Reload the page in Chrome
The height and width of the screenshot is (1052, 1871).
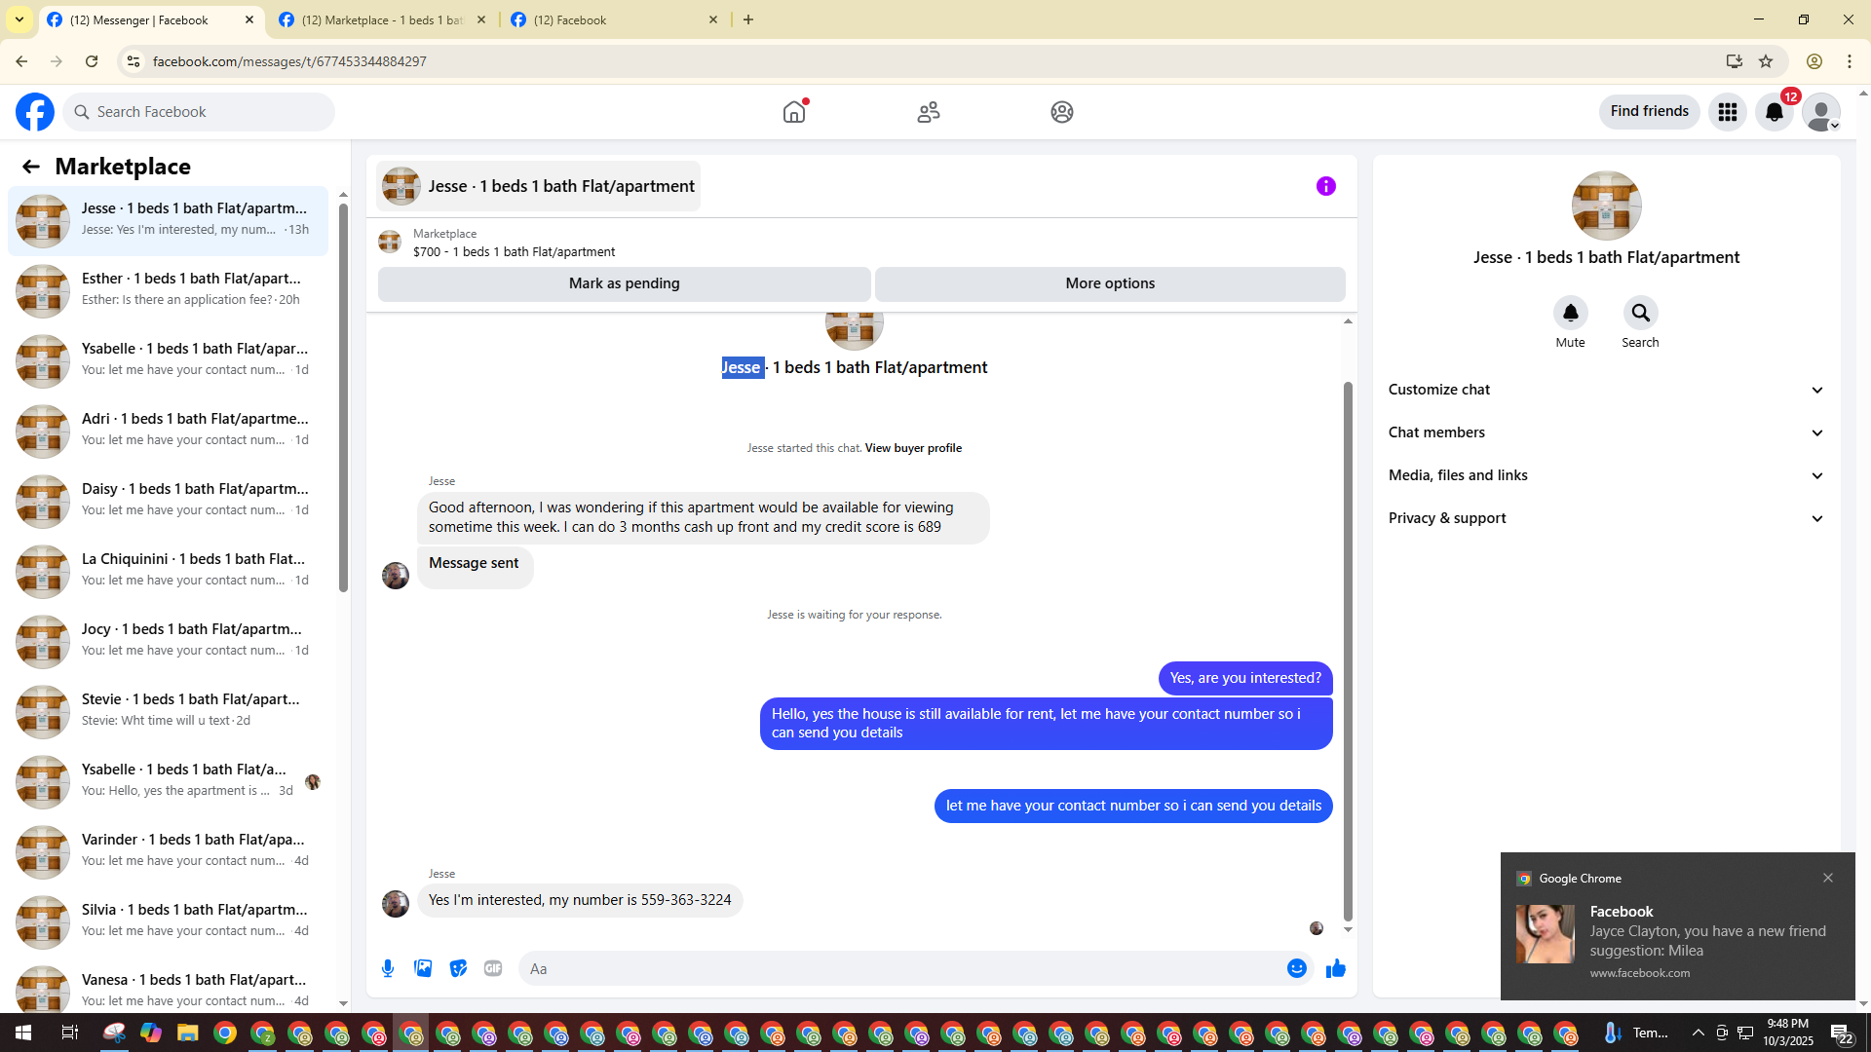pyautogui.click(x=92, y=61)
